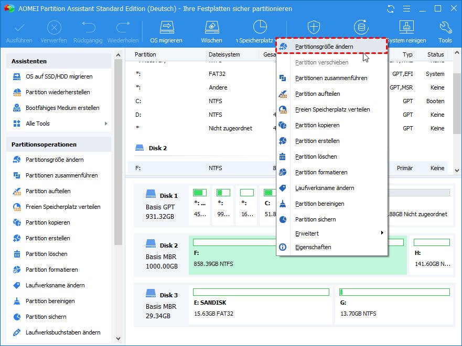Choose Partition bereinigen from context menu
462x346 pixels.
[331, 204]
